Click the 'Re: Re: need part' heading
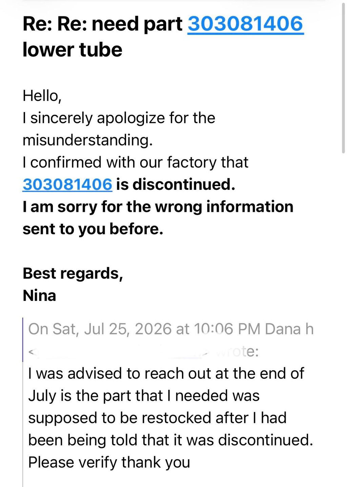347x487 pixels. pyautogui.click(x=103, y=24)
